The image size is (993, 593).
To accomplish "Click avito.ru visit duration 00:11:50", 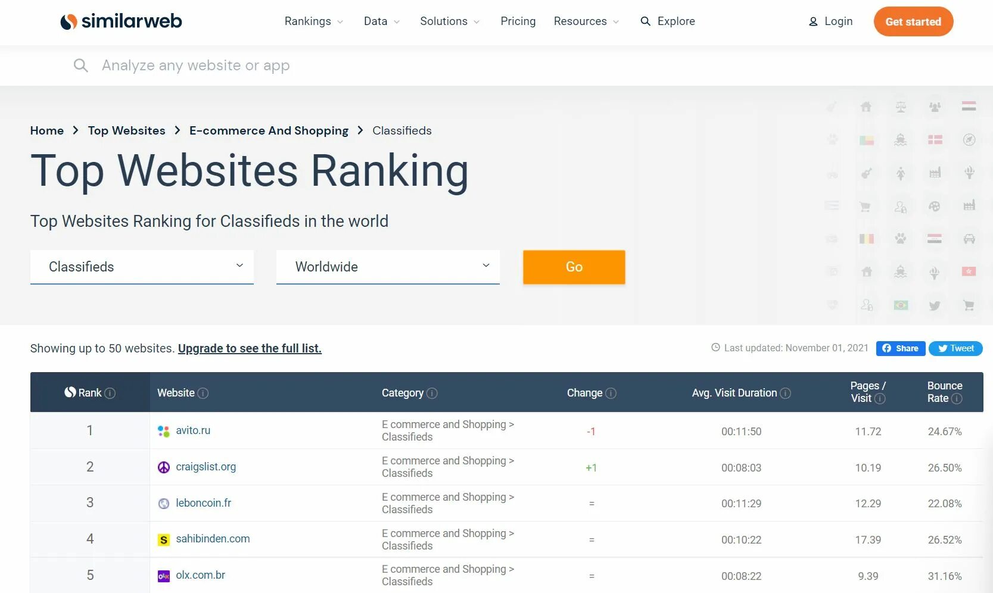I will [x=741, y=432].
